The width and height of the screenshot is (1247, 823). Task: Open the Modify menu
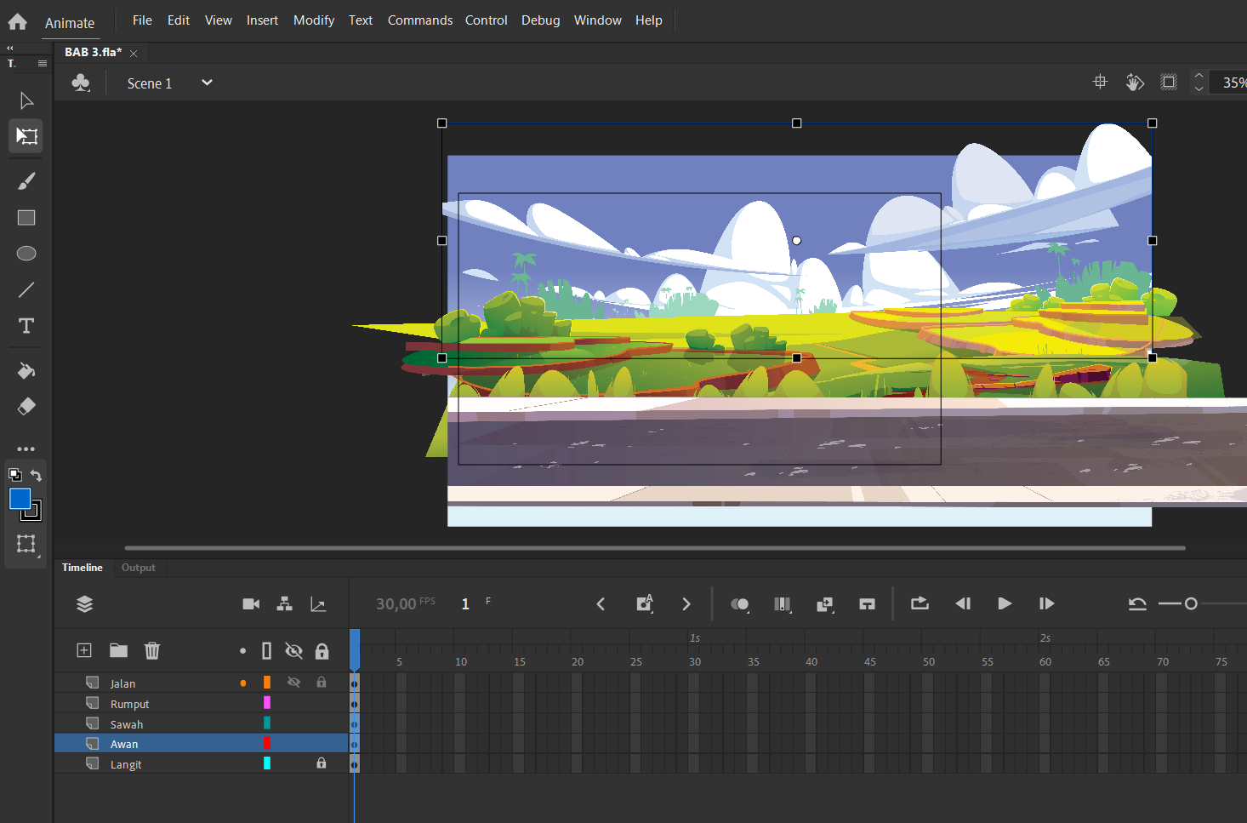[314, 20]
